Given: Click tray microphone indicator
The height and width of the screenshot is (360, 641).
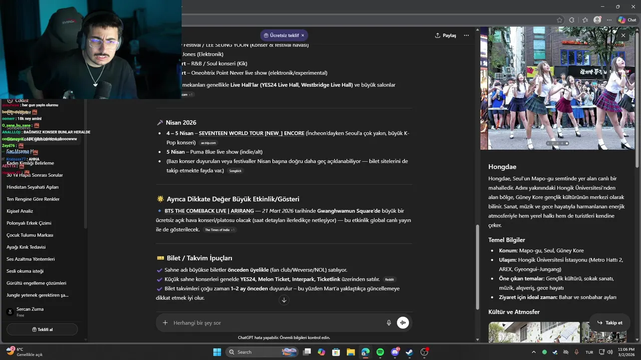Looking at the screenshot, I should [x=576, y=352].
